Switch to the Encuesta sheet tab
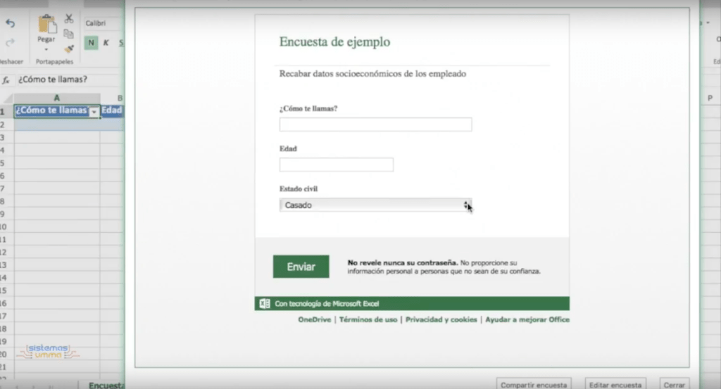Image resolution: width=721 pixels, height=389 pixels. tap(104, 385)
